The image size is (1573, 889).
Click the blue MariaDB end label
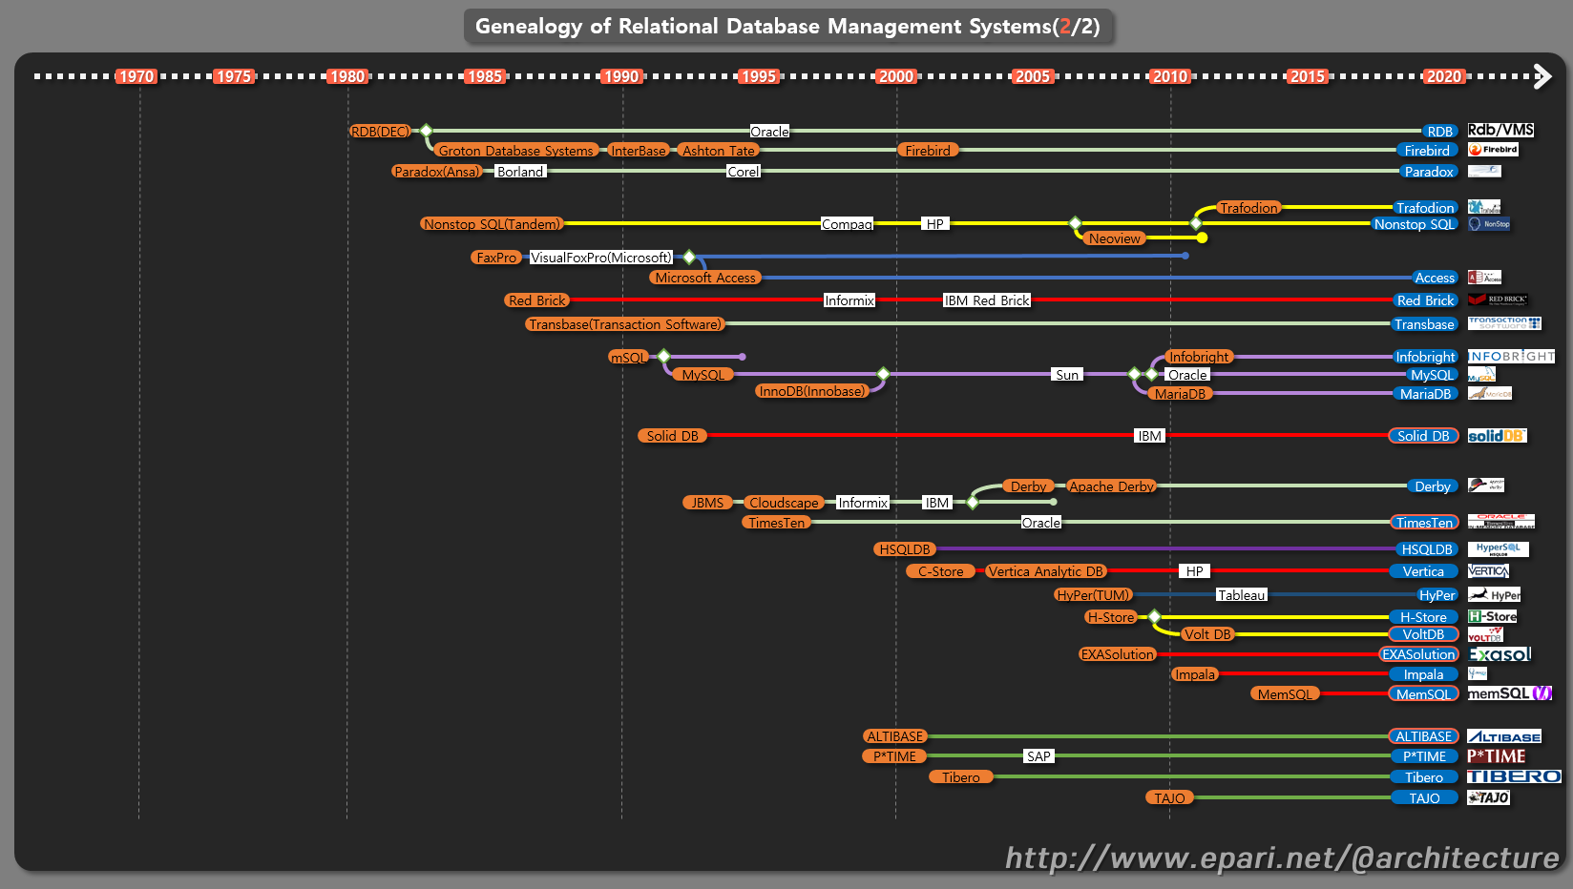pyautogui.click(x=1425, y=394)
